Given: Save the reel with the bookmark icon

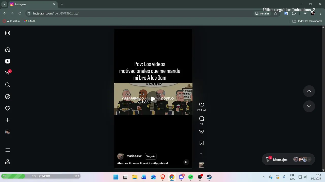Looking at the screenshot, I should [202, 143].
